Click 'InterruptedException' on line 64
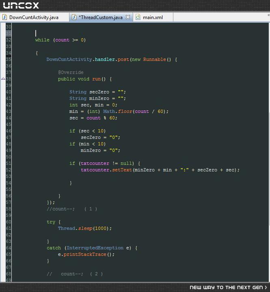 point(95,248)
